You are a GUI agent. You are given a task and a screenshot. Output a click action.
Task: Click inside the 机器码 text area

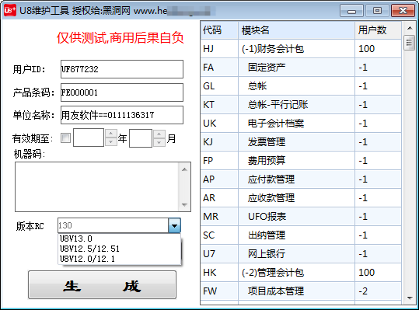point(96,186)
